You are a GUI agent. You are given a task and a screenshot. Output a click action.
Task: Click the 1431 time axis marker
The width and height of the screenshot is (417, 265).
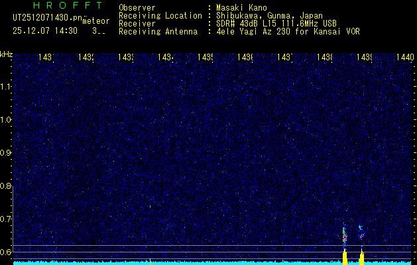(x=46, y=57)
